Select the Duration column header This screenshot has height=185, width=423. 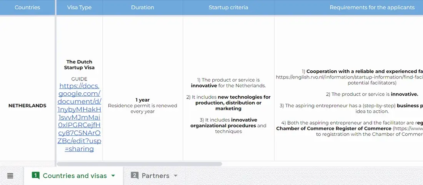click(142, 8)
